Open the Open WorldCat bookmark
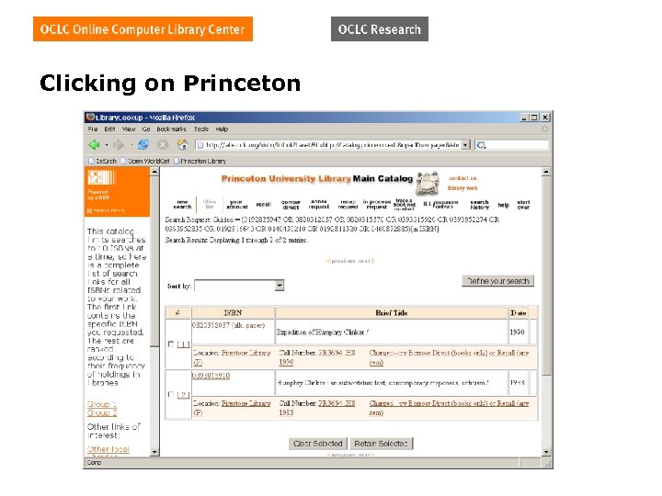The image size is (662, 496). click(145, 161)
